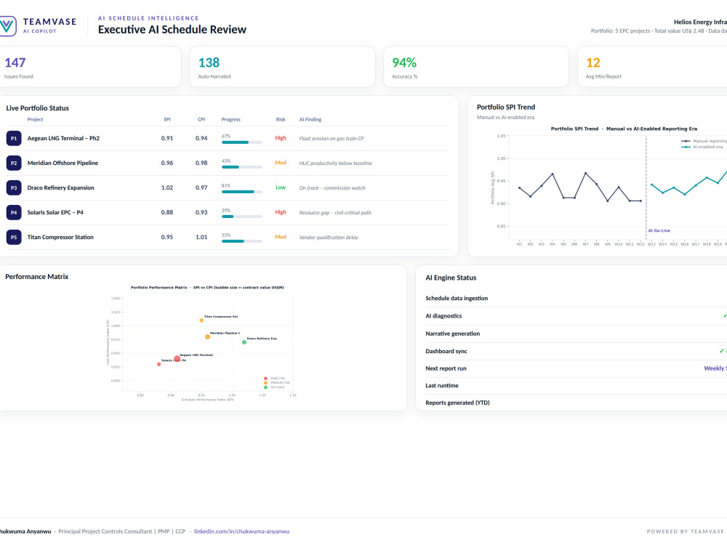
Task: Click the SPI value 1.02 for Draco Refinery
Action: [167, 187]
